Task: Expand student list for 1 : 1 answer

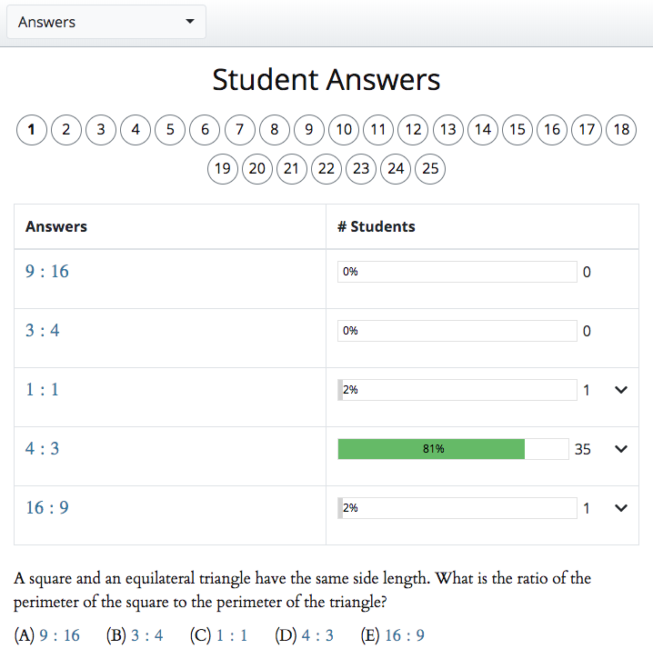Action: [621, 390]
